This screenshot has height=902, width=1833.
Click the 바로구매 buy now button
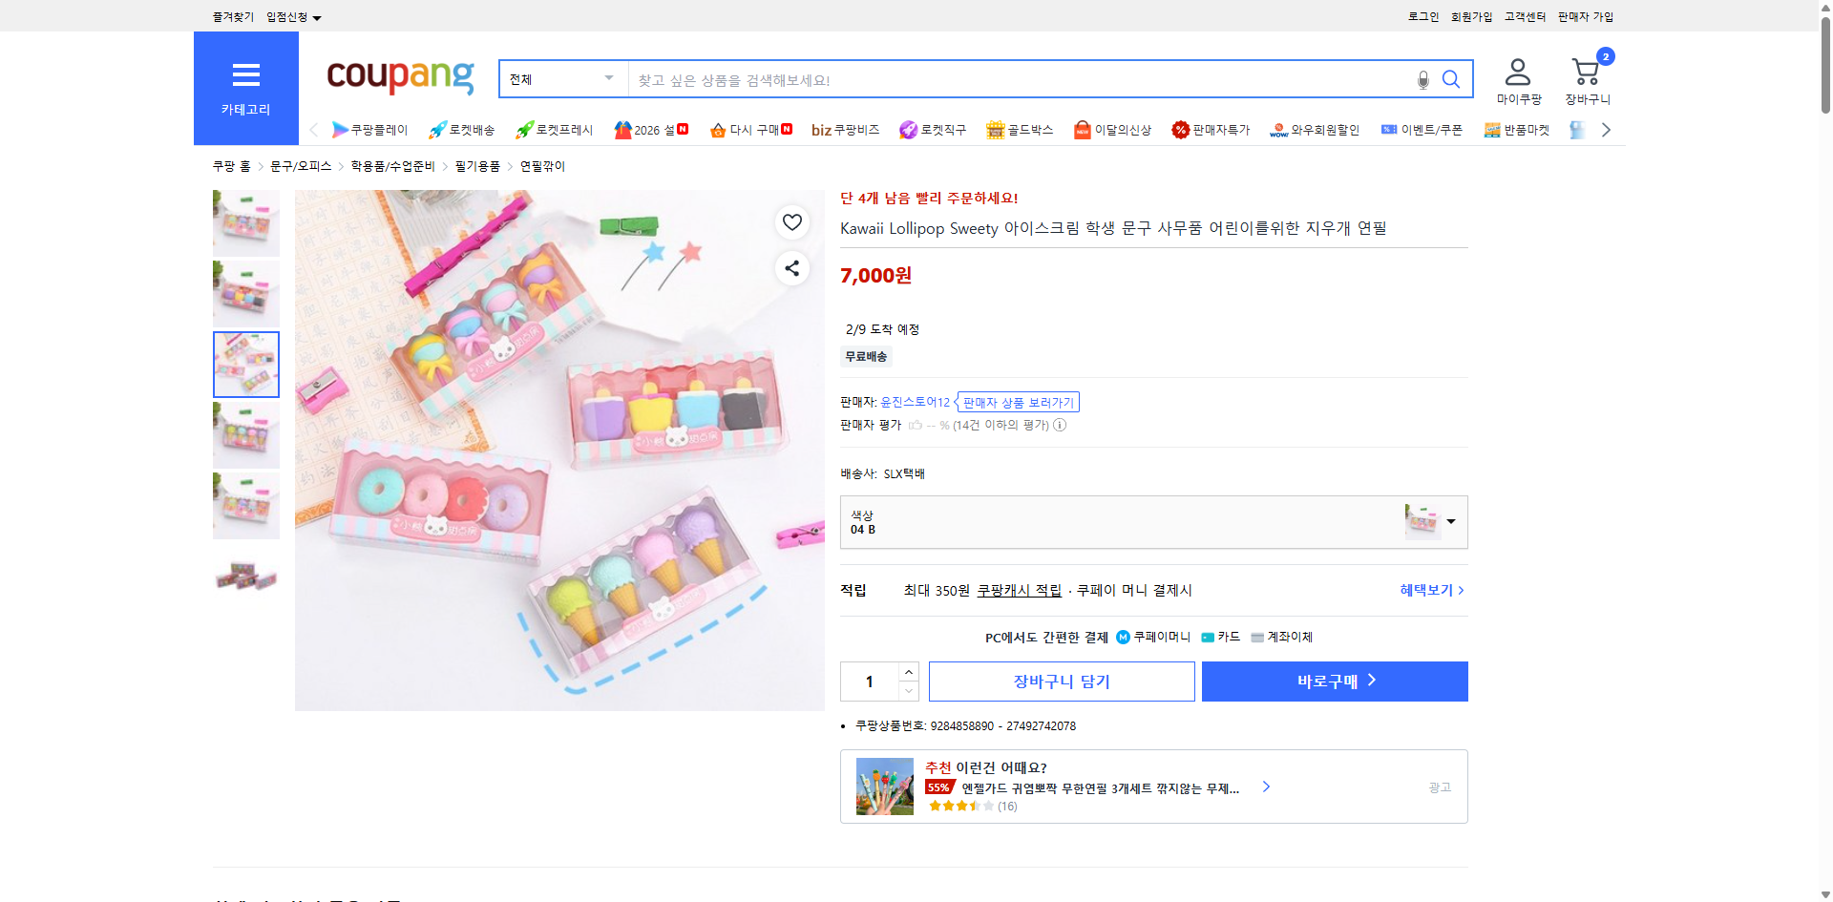[1334, 681]
